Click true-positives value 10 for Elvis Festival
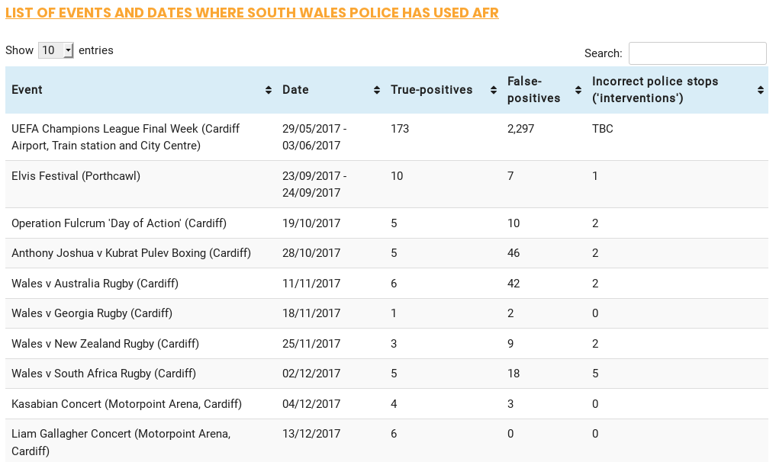Image resolution: width=776 pixels, height=462 pixels. click(397, 176)
